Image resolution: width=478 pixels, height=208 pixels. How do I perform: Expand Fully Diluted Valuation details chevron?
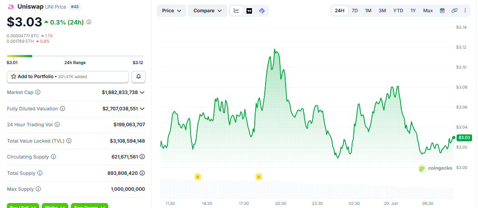point(142,109)
